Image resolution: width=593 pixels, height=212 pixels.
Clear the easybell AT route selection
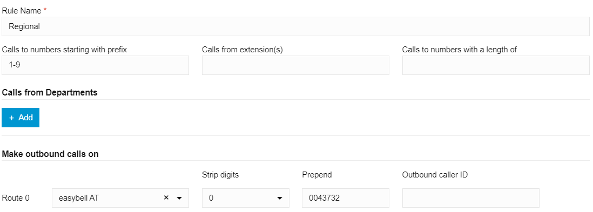[166, 197]
